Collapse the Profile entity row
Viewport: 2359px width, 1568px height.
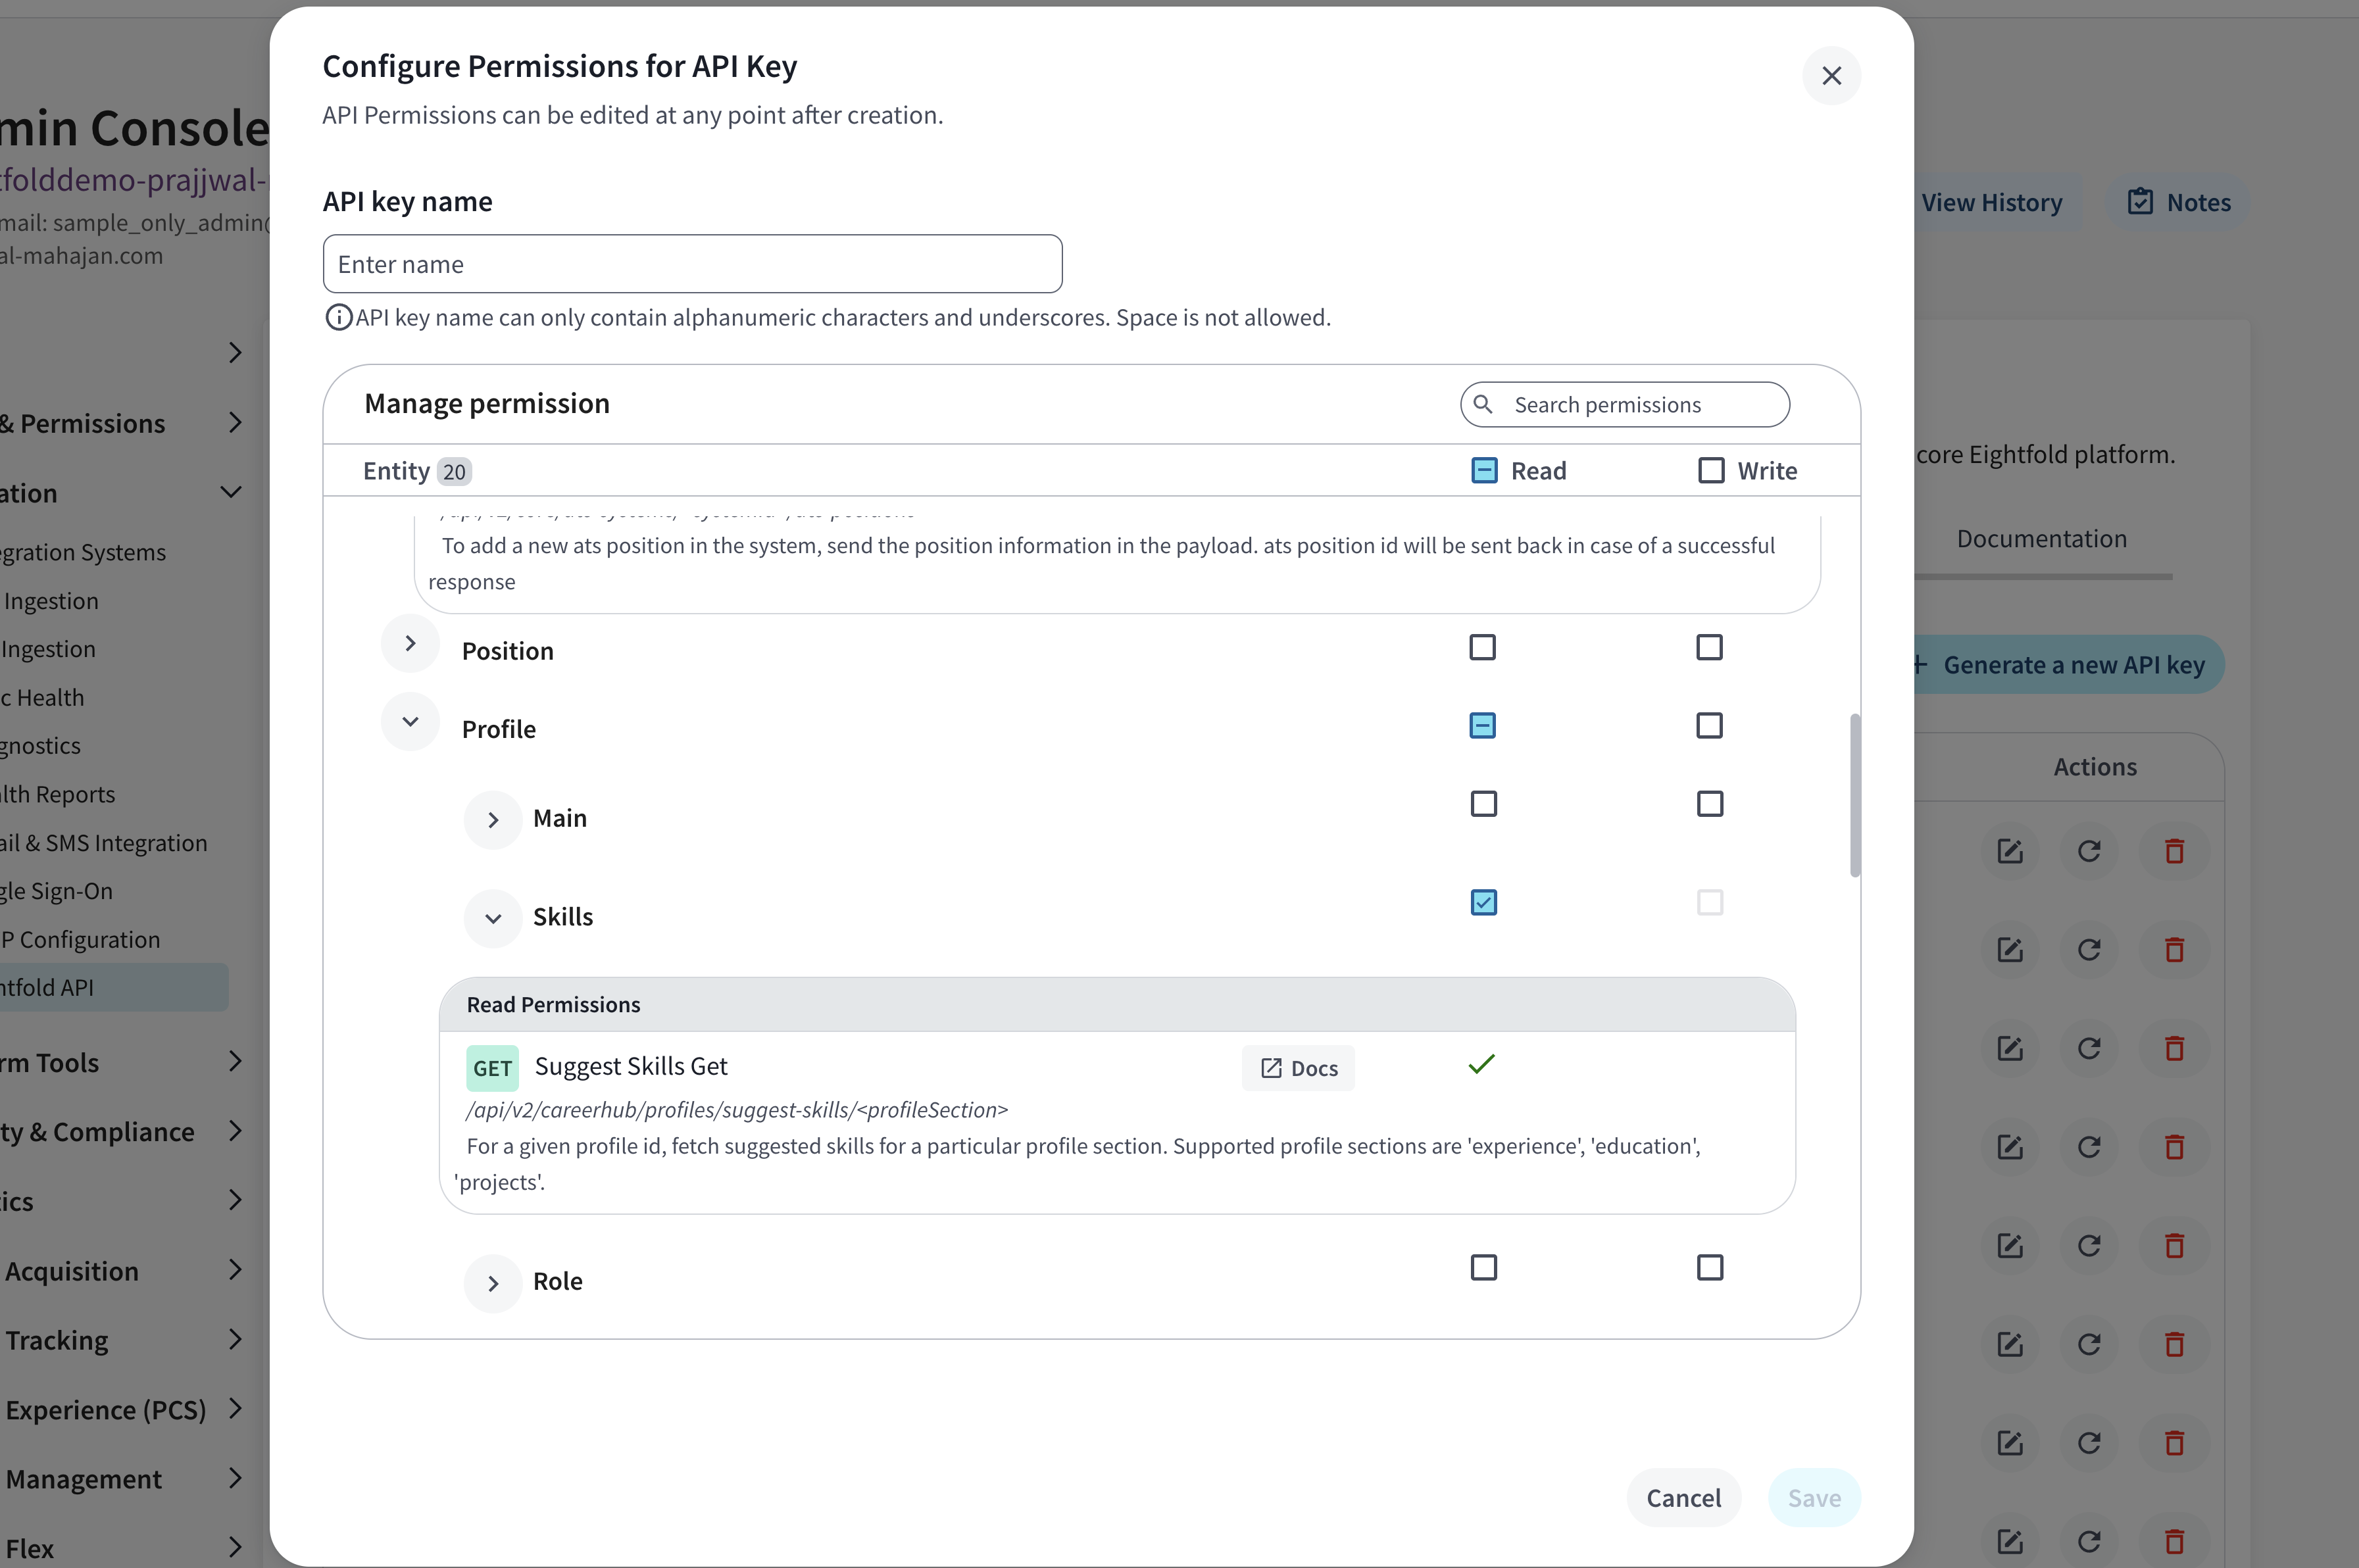coord(410,721)
